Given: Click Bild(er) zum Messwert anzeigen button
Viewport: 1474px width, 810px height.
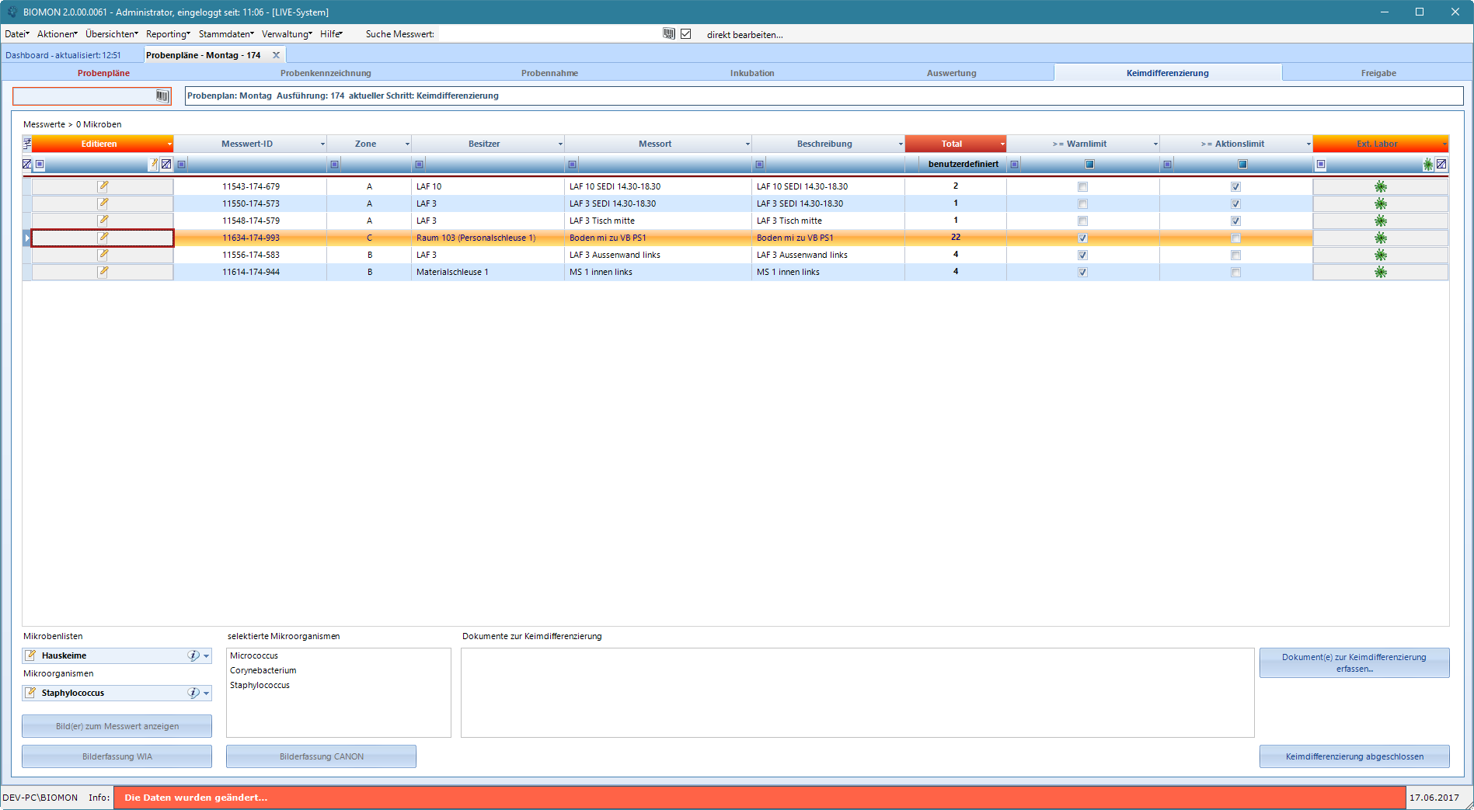Looking at the screenshot, I should click(x=117, y=726).
